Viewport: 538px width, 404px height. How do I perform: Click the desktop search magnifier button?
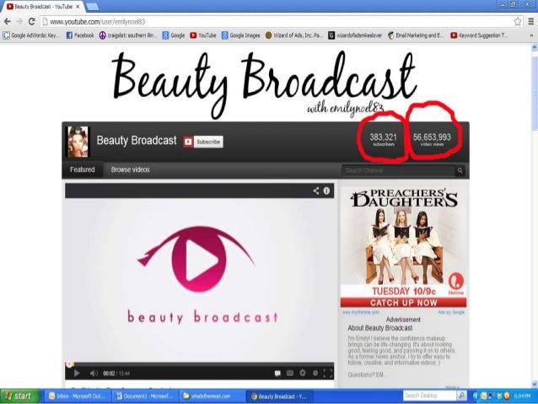pyautogui.click(x=462, y=396)
